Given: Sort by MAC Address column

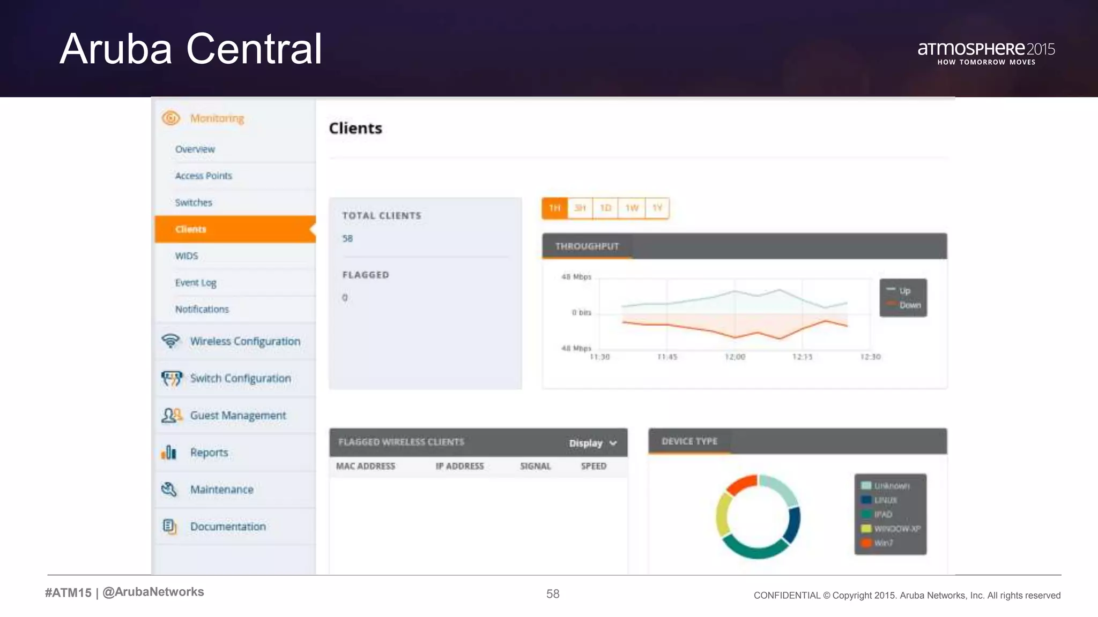Looking at the screenshot, I should point(366,466).
